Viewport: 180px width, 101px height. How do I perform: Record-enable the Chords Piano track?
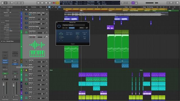click(x=34, y=37)
